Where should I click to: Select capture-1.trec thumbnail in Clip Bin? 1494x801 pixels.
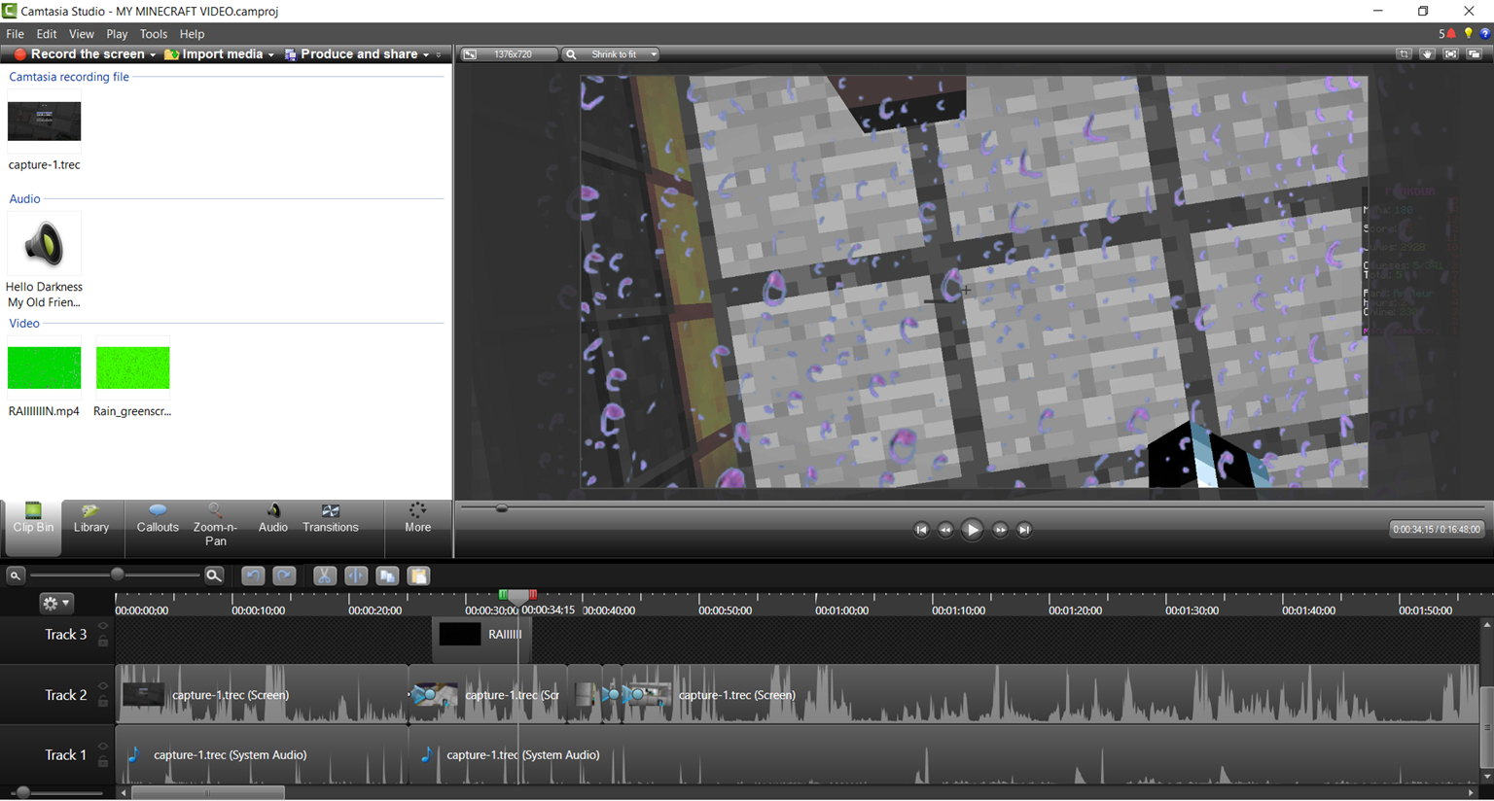(x=44, y=122)
